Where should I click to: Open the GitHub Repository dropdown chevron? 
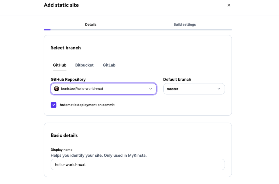[151, 89]
